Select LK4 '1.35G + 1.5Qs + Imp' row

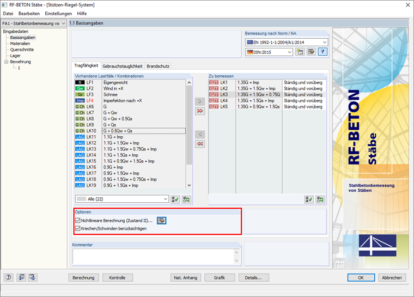(x=267, y=101)
